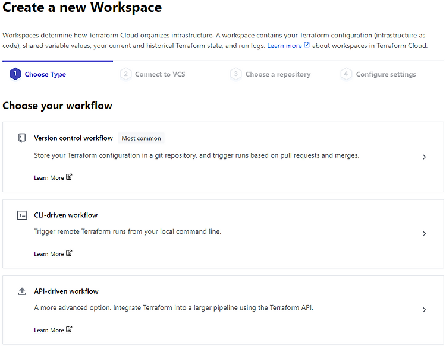Viewport: 446px width, 346px height.
Task: Click the Version control workflow repository icon
Action: (22, 138)
